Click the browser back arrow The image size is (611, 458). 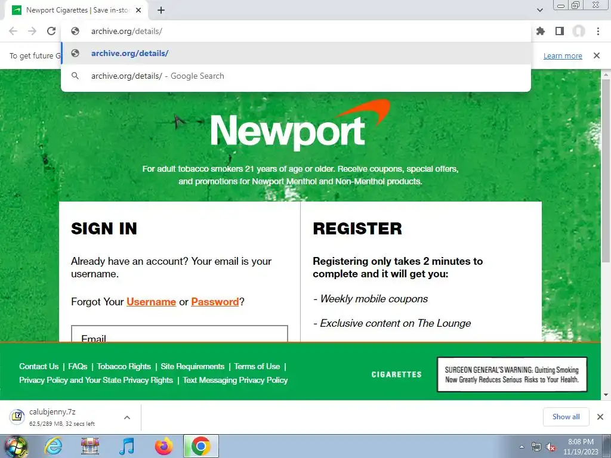(x=13, y=31)
